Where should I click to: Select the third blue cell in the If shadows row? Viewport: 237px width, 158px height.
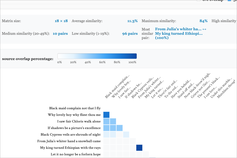(119, 128)
